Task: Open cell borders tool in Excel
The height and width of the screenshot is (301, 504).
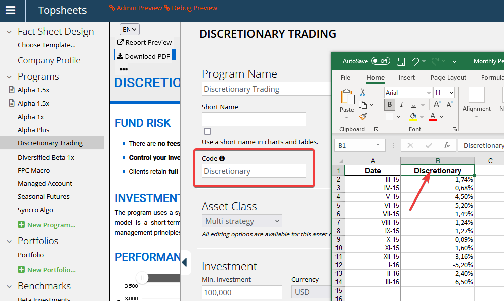Action: 390,116
